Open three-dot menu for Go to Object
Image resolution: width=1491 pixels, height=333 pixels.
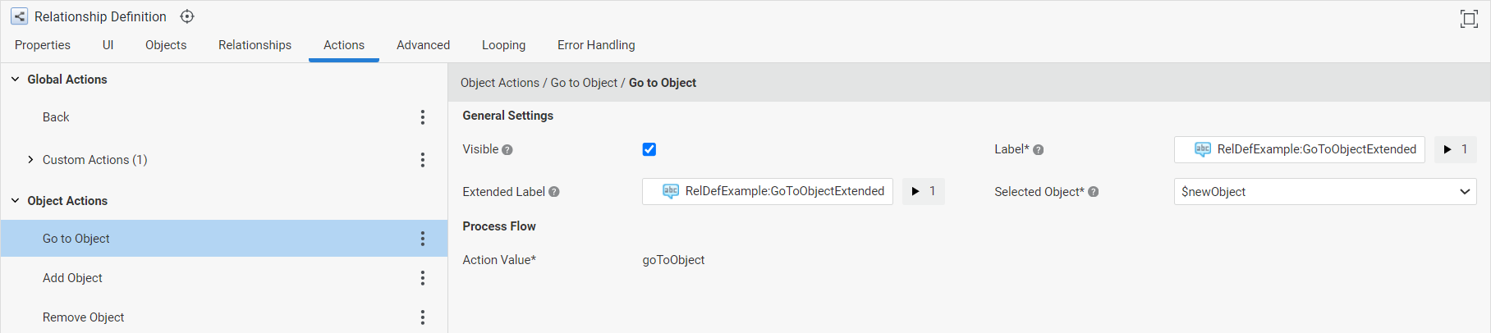click(x=423, y=239)
